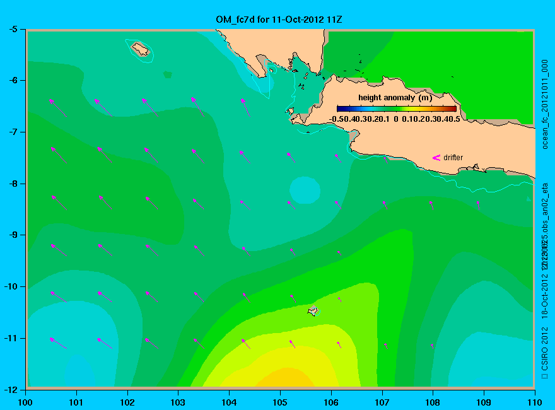Click the x-axis label 104

tap(229, 402)
